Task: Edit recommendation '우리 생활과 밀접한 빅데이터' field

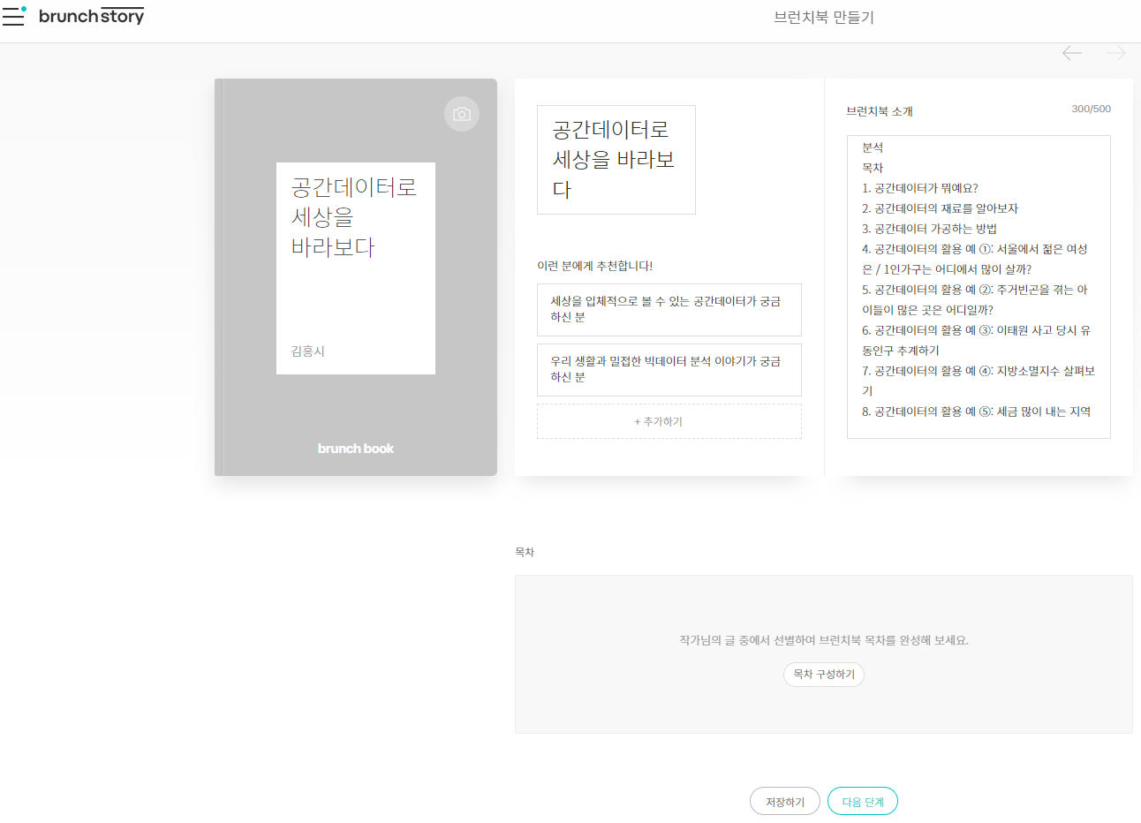Action: 669,369
